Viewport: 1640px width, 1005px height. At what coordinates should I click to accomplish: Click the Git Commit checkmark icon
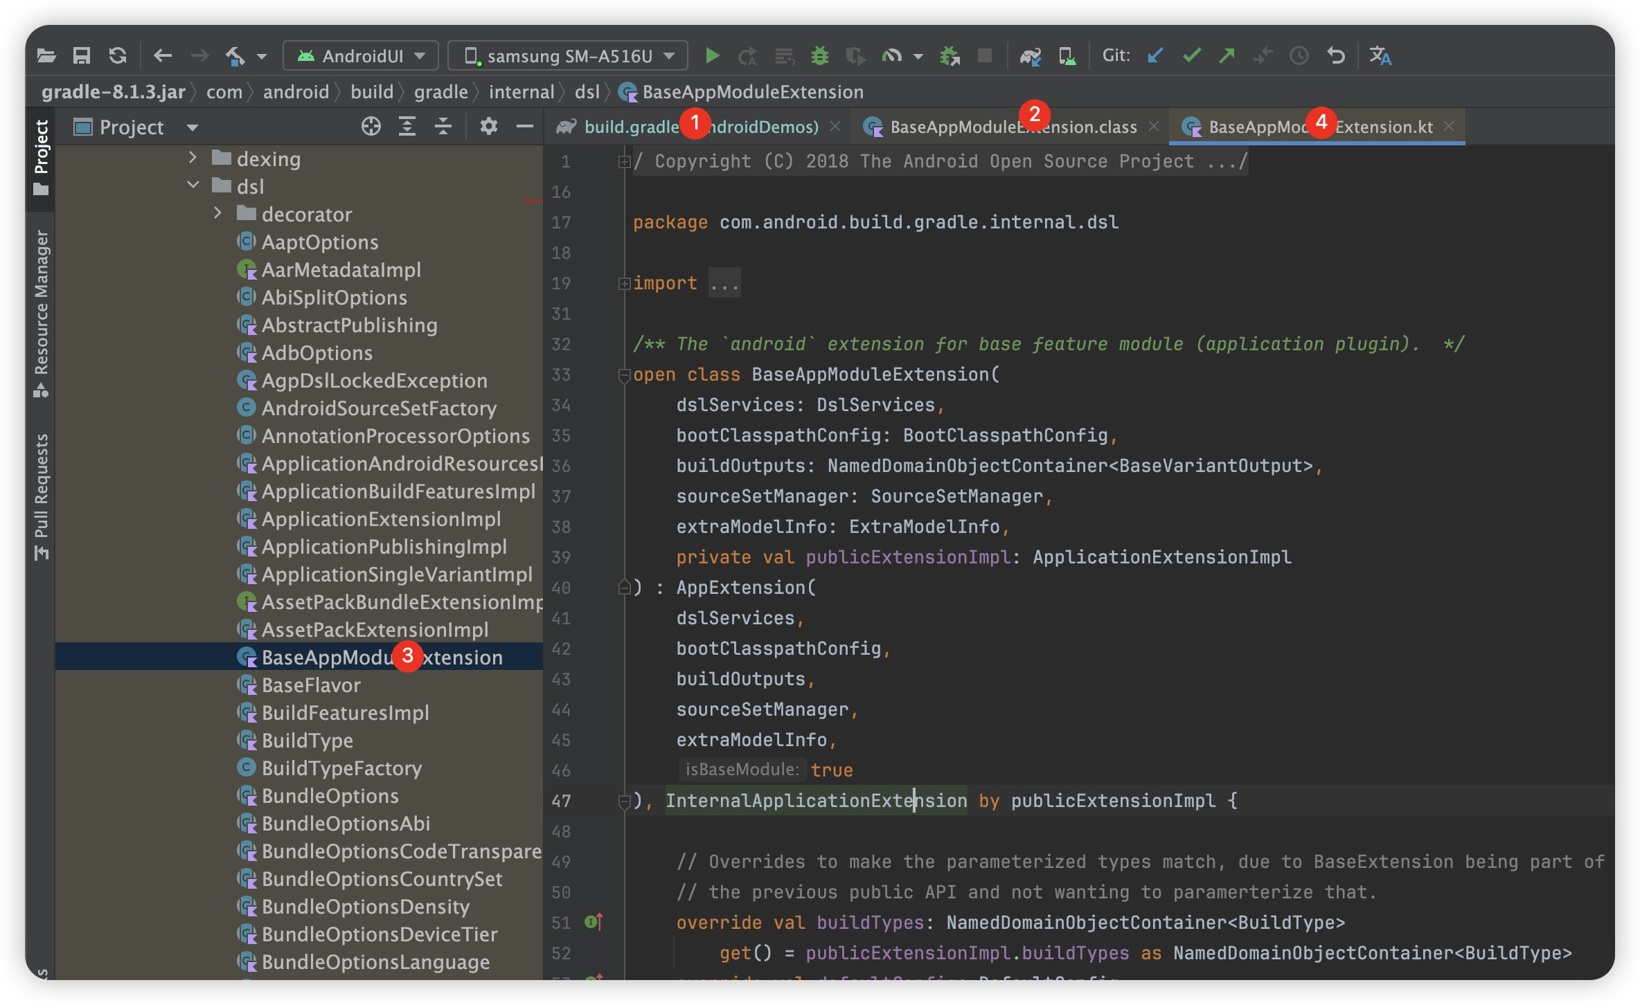pos(1191,55)
